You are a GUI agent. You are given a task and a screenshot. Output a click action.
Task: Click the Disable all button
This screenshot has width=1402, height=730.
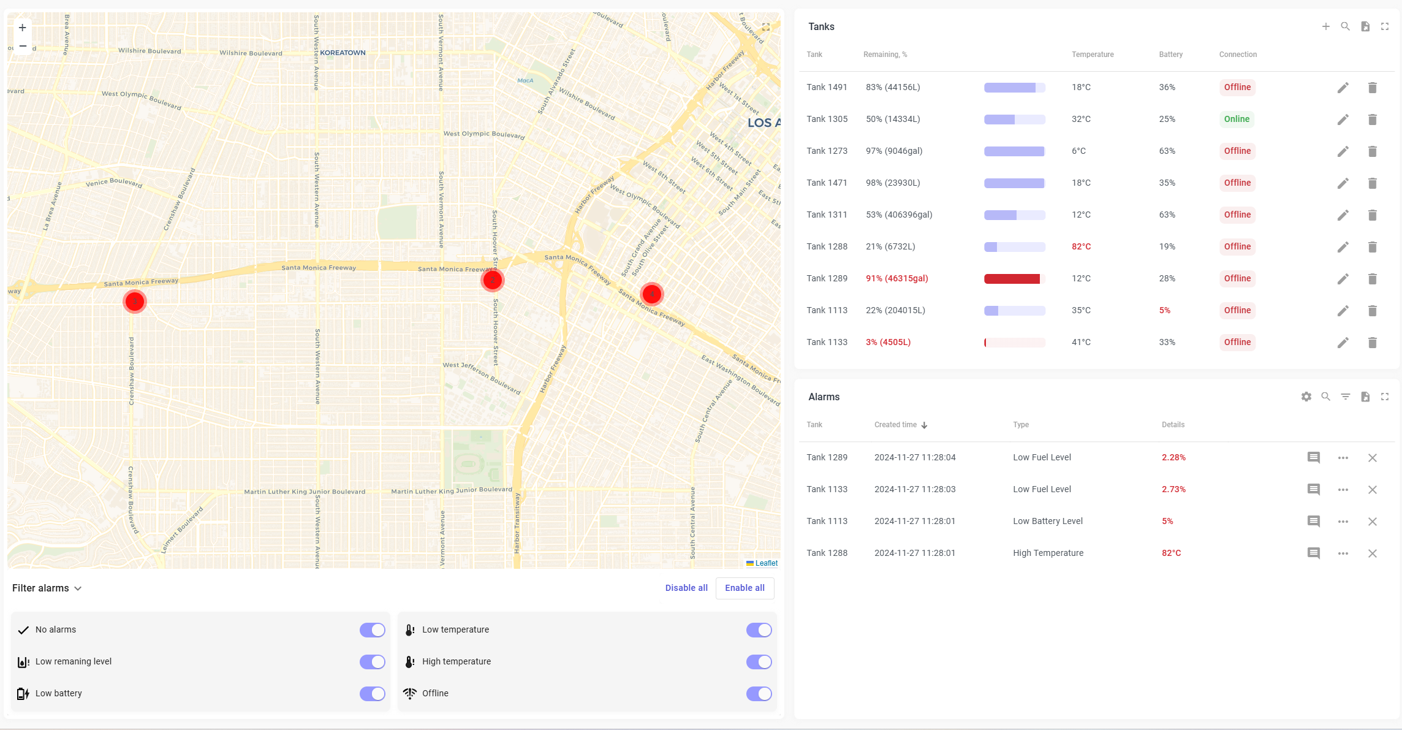point(686,588)
